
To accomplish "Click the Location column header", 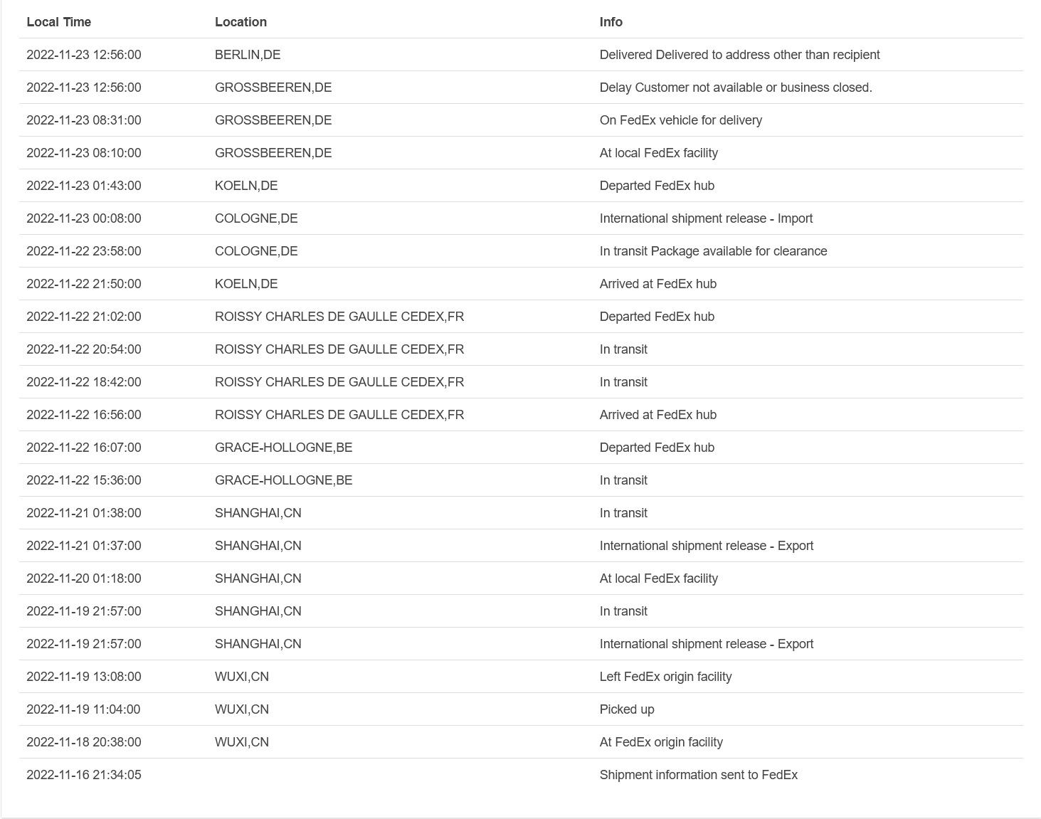I will 241,22.
